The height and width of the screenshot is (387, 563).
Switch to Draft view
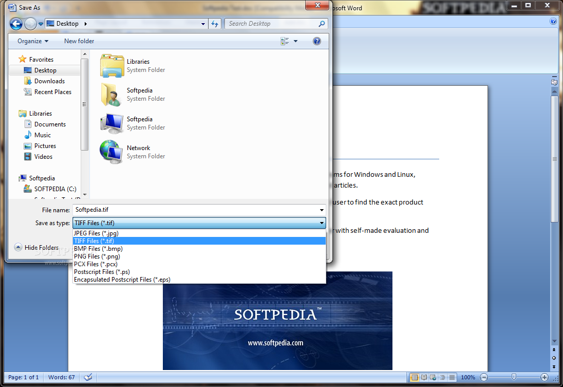click(x=452, y=377)
